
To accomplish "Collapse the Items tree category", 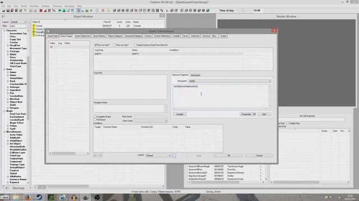I will click(x=4, y=69).
